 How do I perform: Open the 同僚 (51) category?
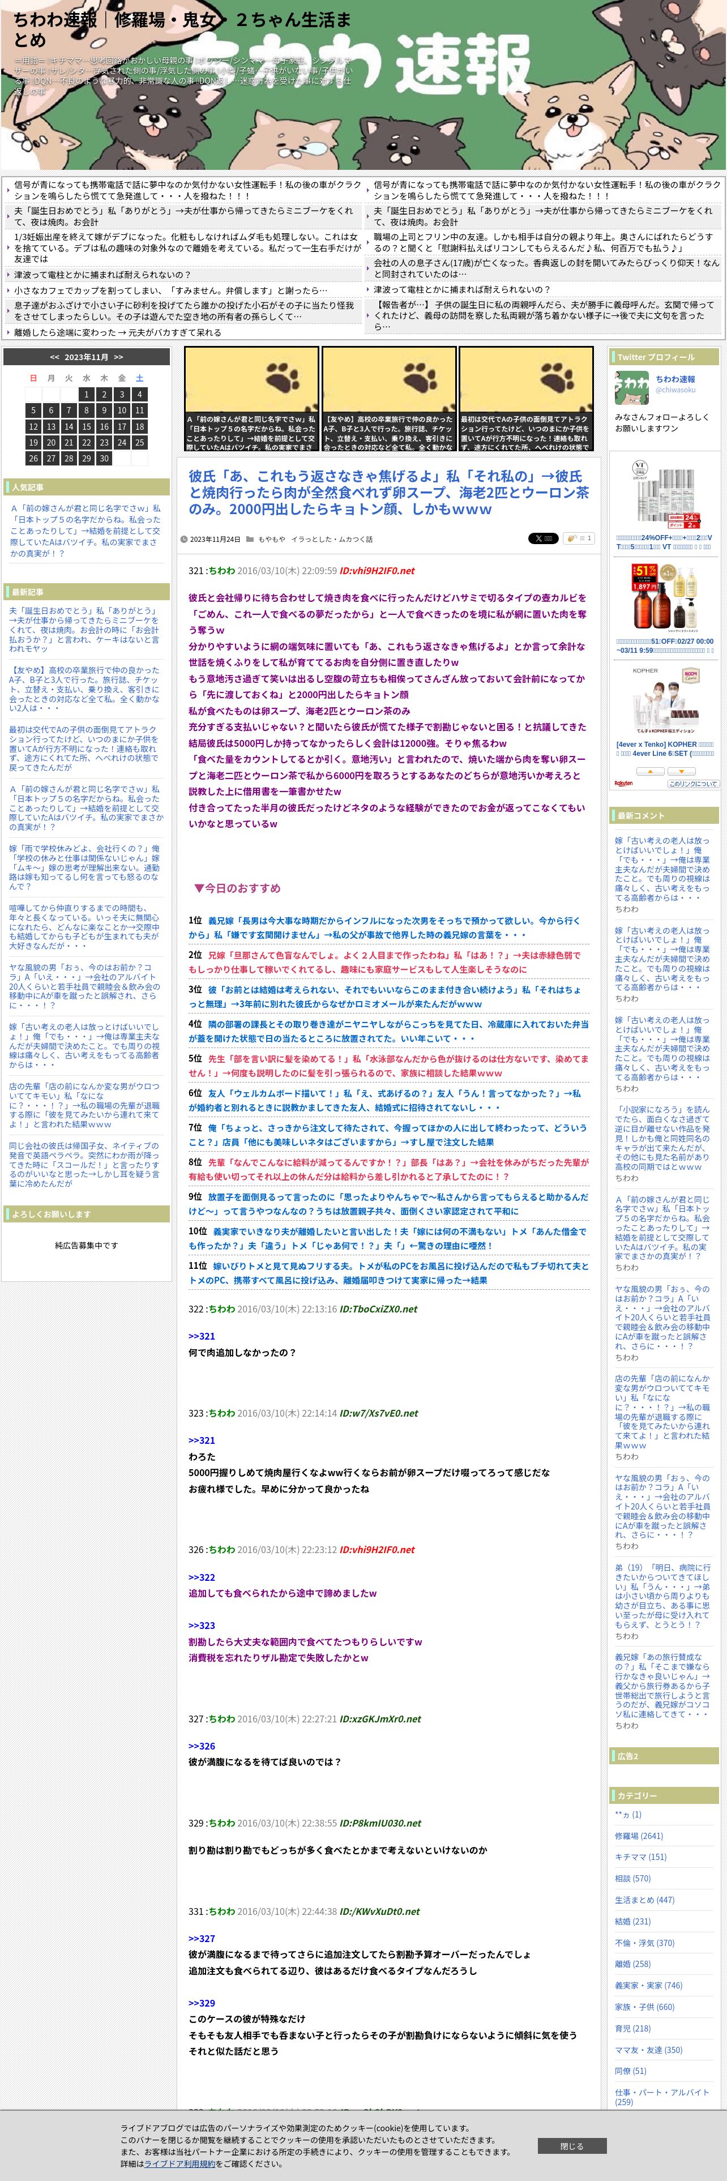click(x=630, y=2071)
